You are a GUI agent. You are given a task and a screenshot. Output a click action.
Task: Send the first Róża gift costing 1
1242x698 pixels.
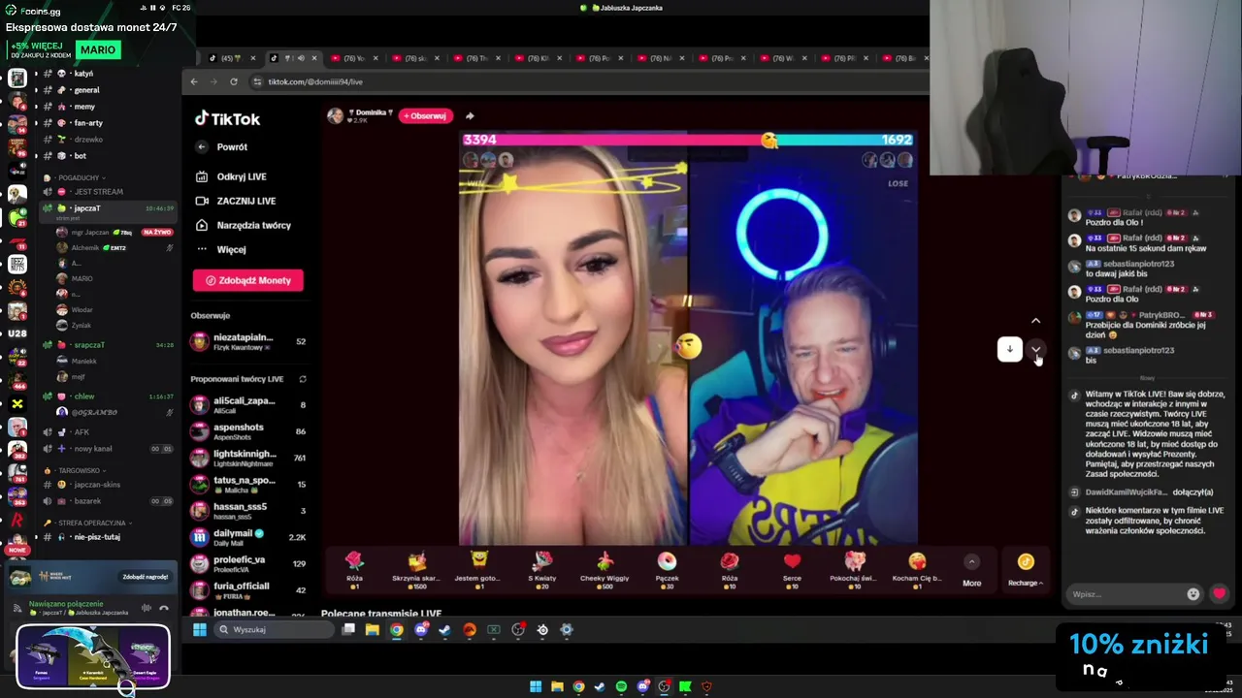pyautogui.click(x=354, y=570)
